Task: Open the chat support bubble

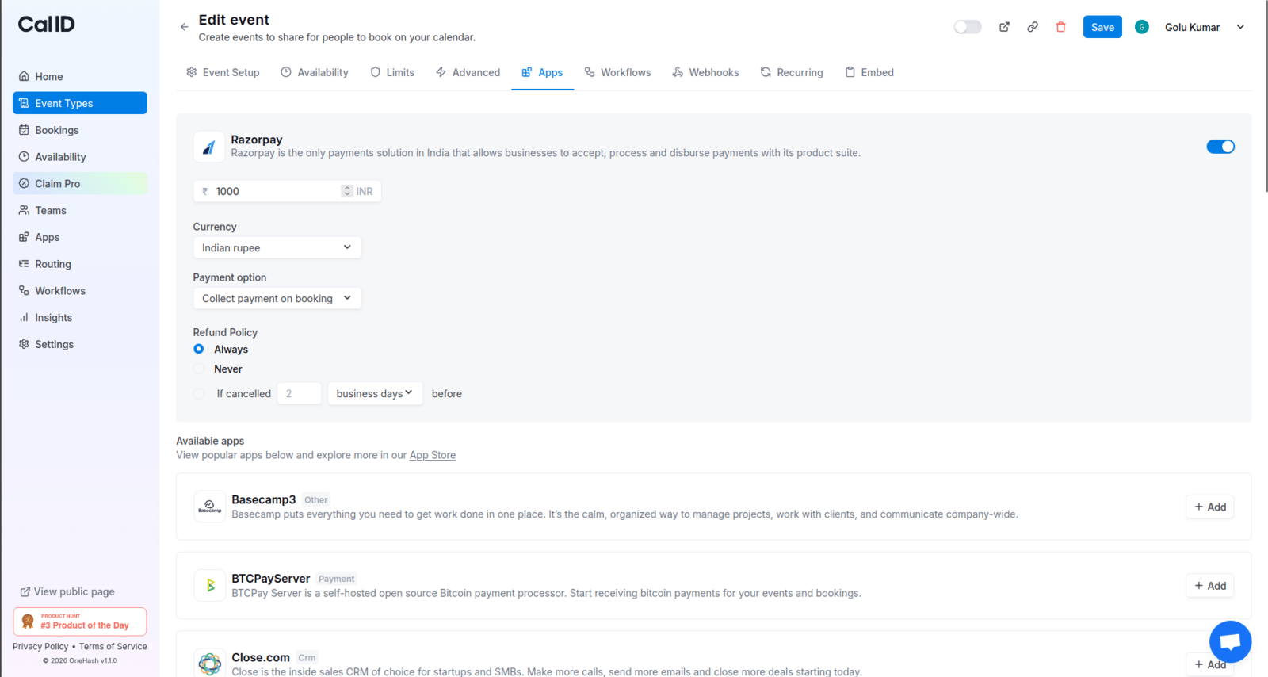Action: (1230, 641)
